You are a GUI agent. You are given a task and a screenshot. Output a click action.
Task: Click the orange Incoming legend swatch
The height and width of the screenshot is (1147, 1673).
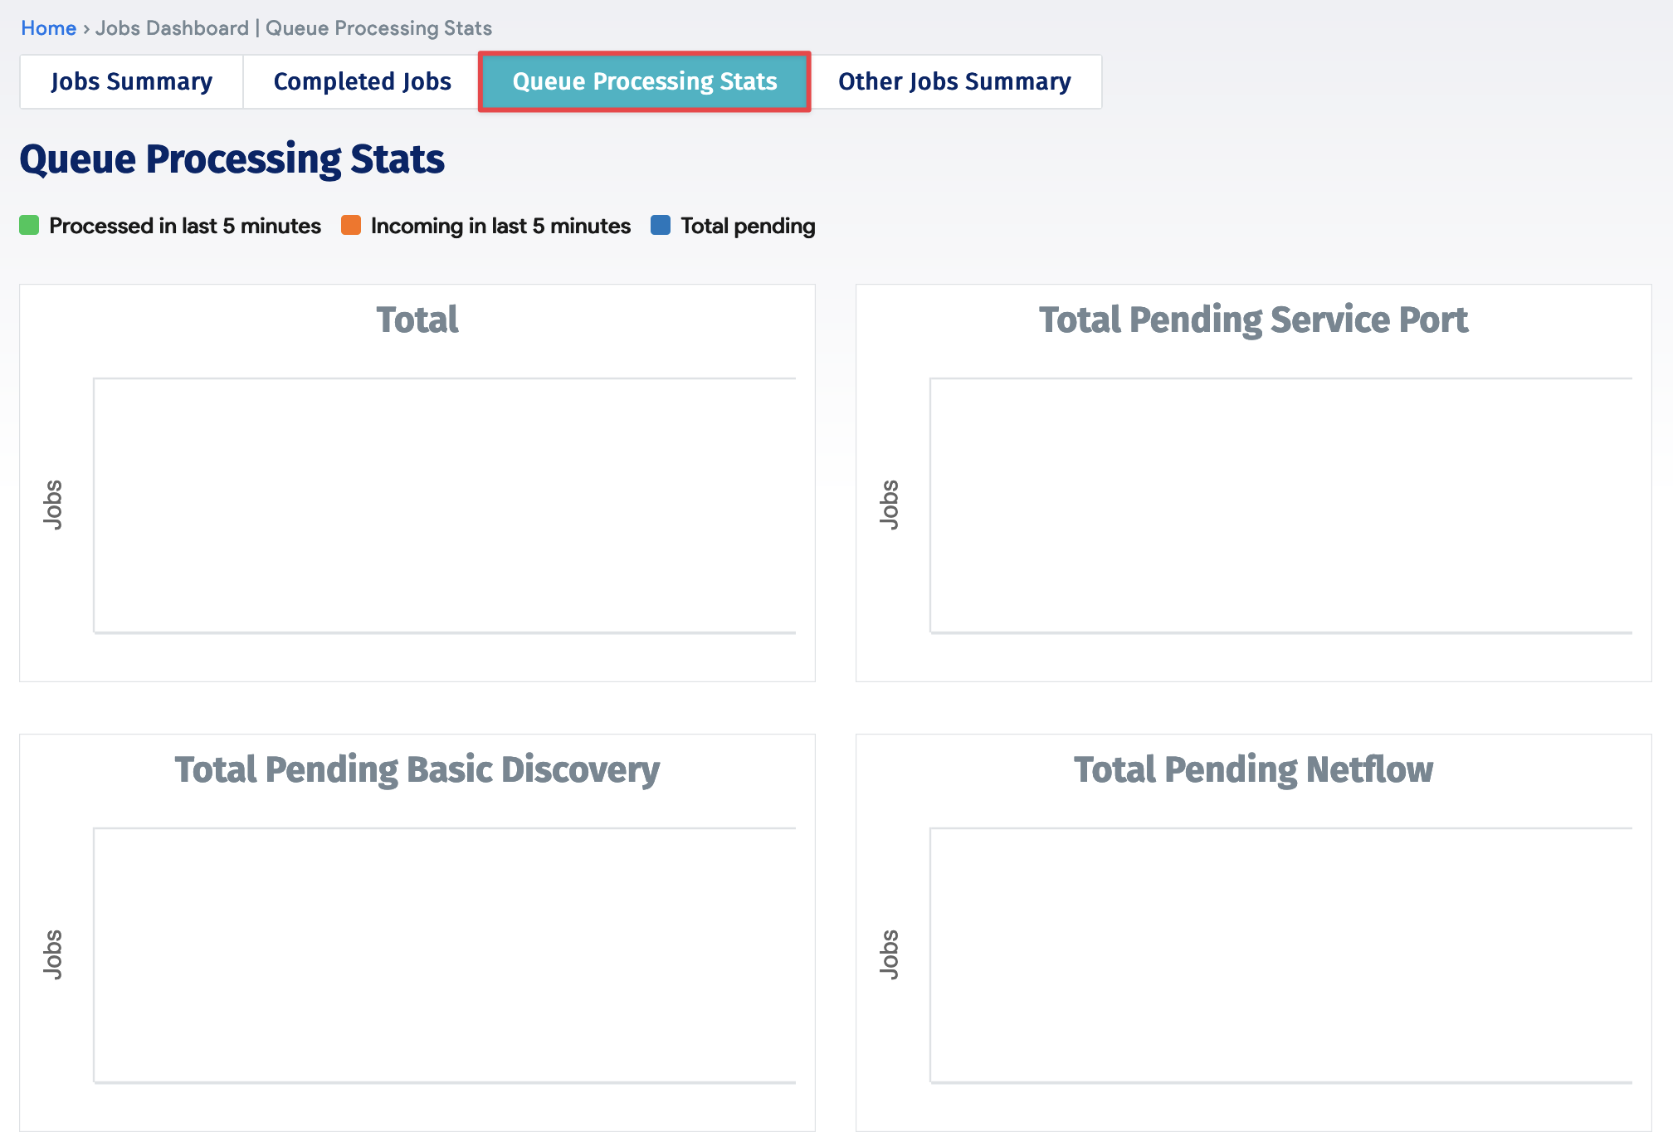coord(351,225)
